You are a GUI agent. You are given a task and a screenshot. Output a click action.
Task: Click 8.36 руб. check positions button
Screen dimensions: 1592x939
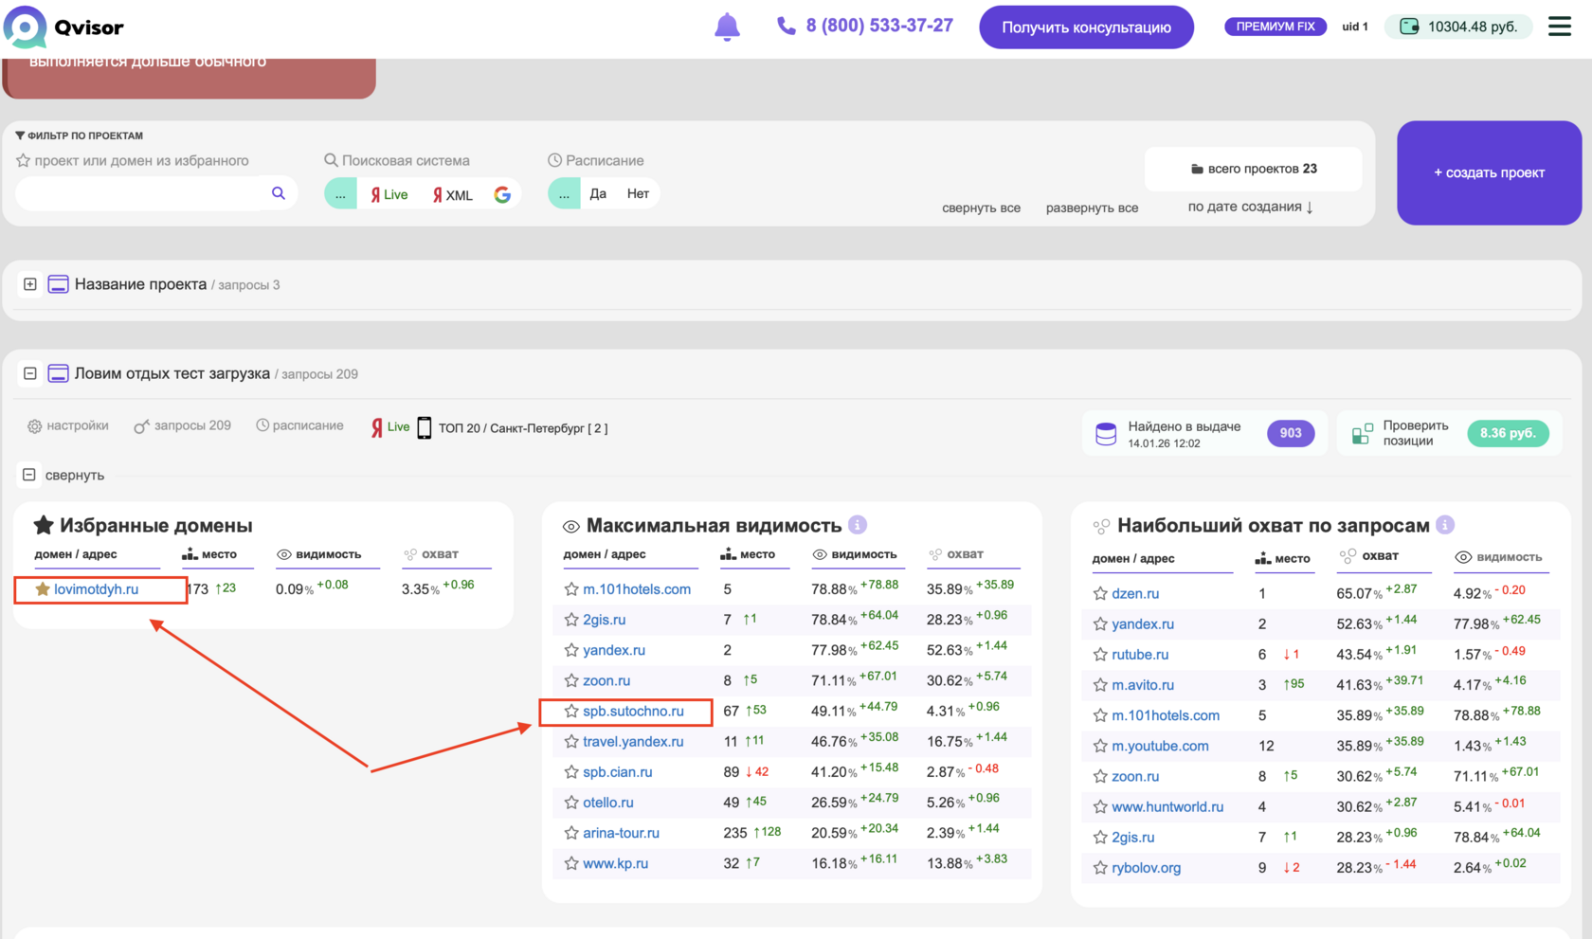coord(1508,433)
